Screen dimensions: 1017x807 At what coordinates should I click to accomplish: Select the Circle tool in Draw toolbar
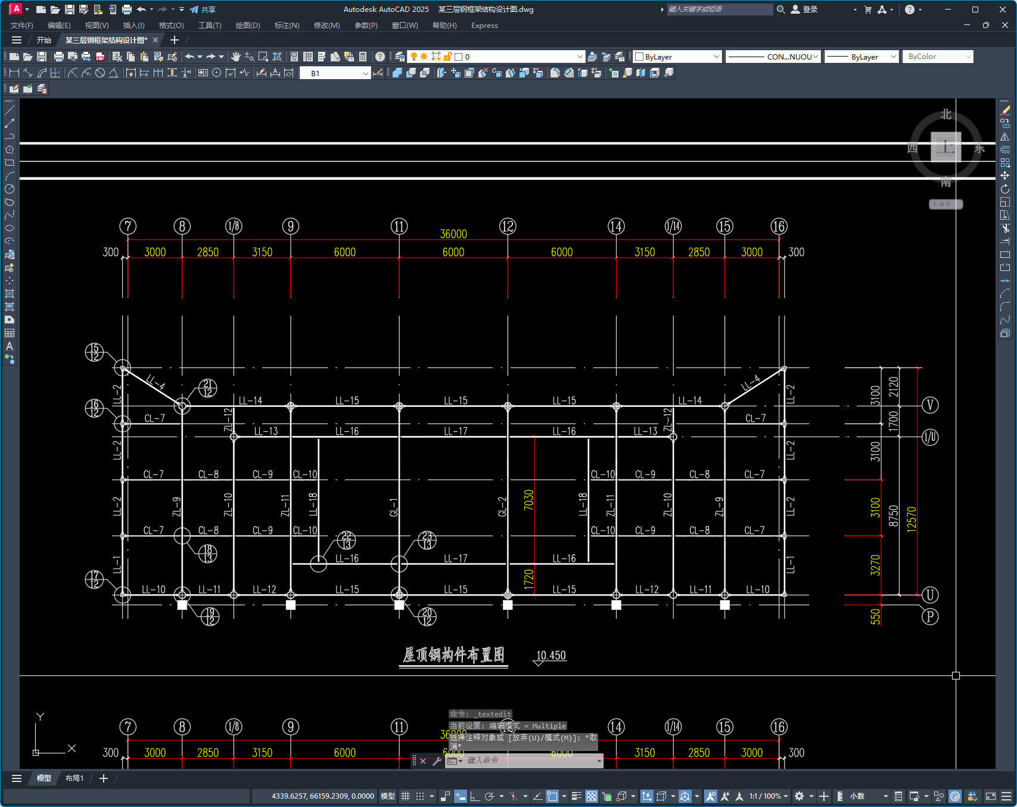pyautogui.click(x=10, y=189)
